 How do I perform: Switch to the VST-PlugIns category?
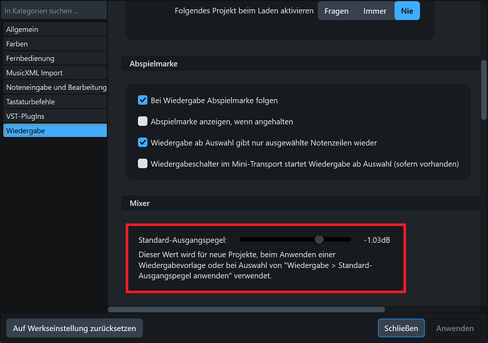[x=54, y=116]
